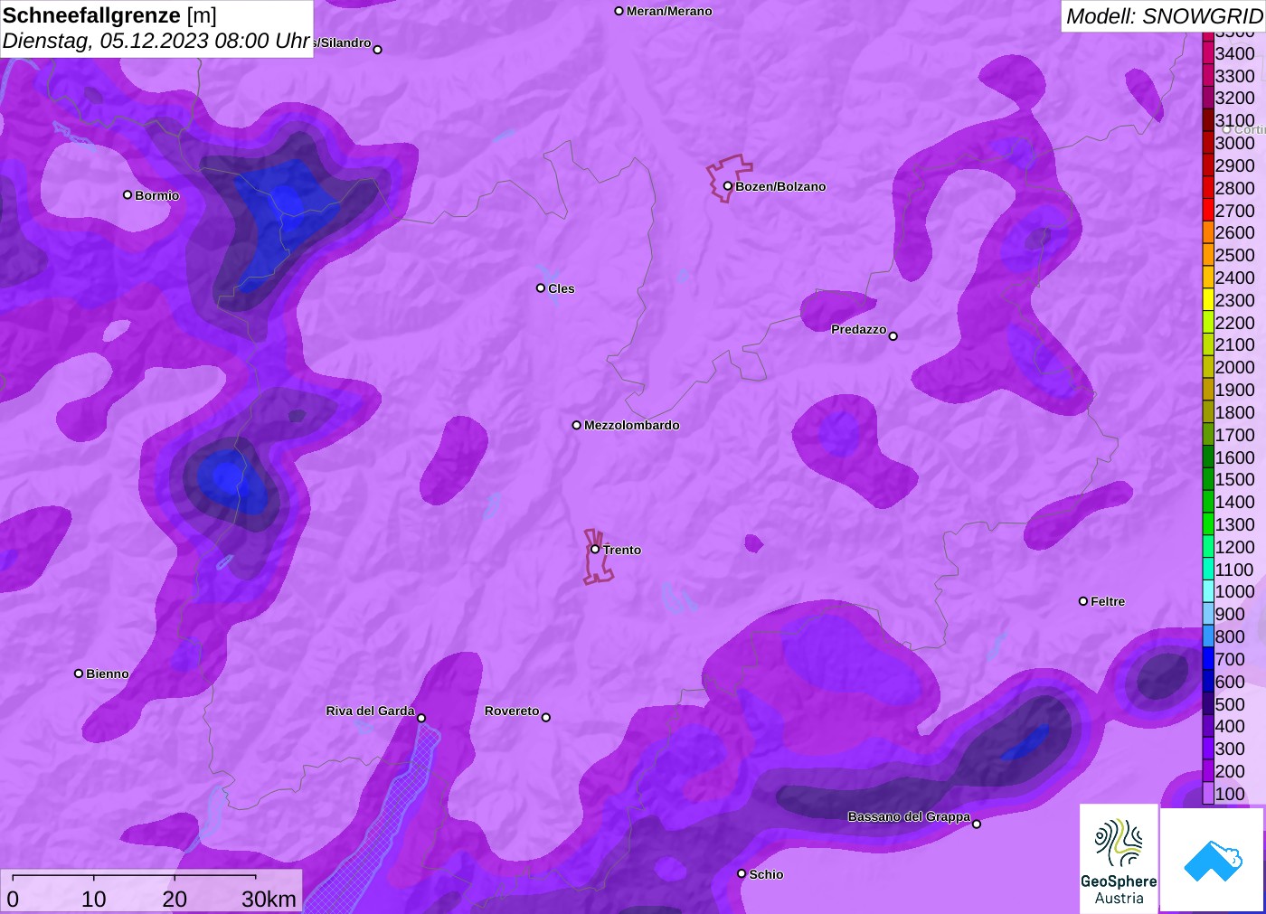Click the Bassano del Grappa label
The height and width of the screenshot is (914, 1266).
pyautogui.click(x=909, y=816)
